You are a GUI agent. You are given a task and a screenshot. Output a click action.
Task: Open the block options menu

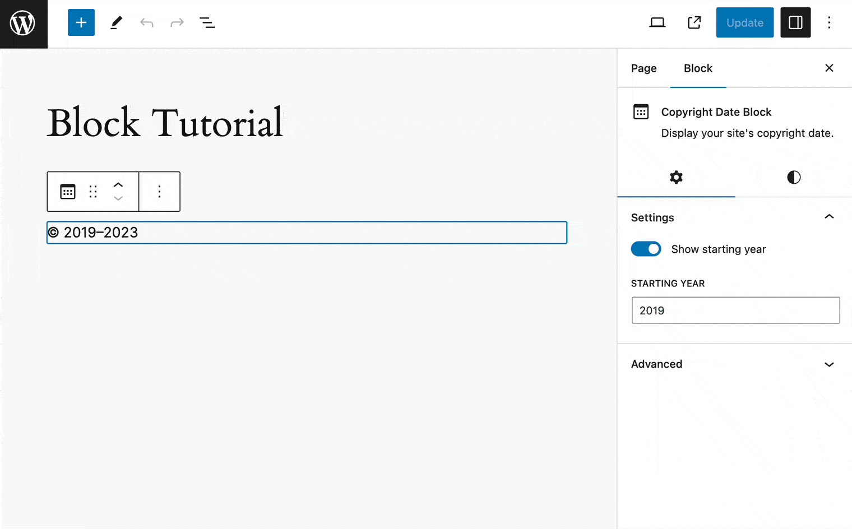coord(159,191)
